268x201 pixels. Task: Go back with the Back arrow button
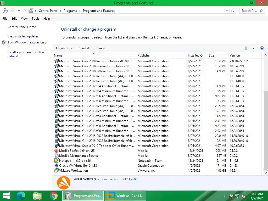5,11
